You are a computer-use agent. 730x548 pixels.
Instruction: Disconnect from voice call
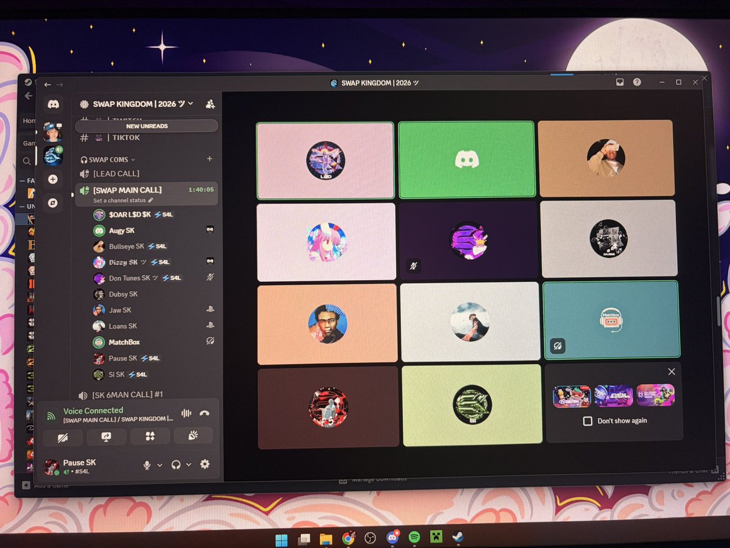point(204,413)
